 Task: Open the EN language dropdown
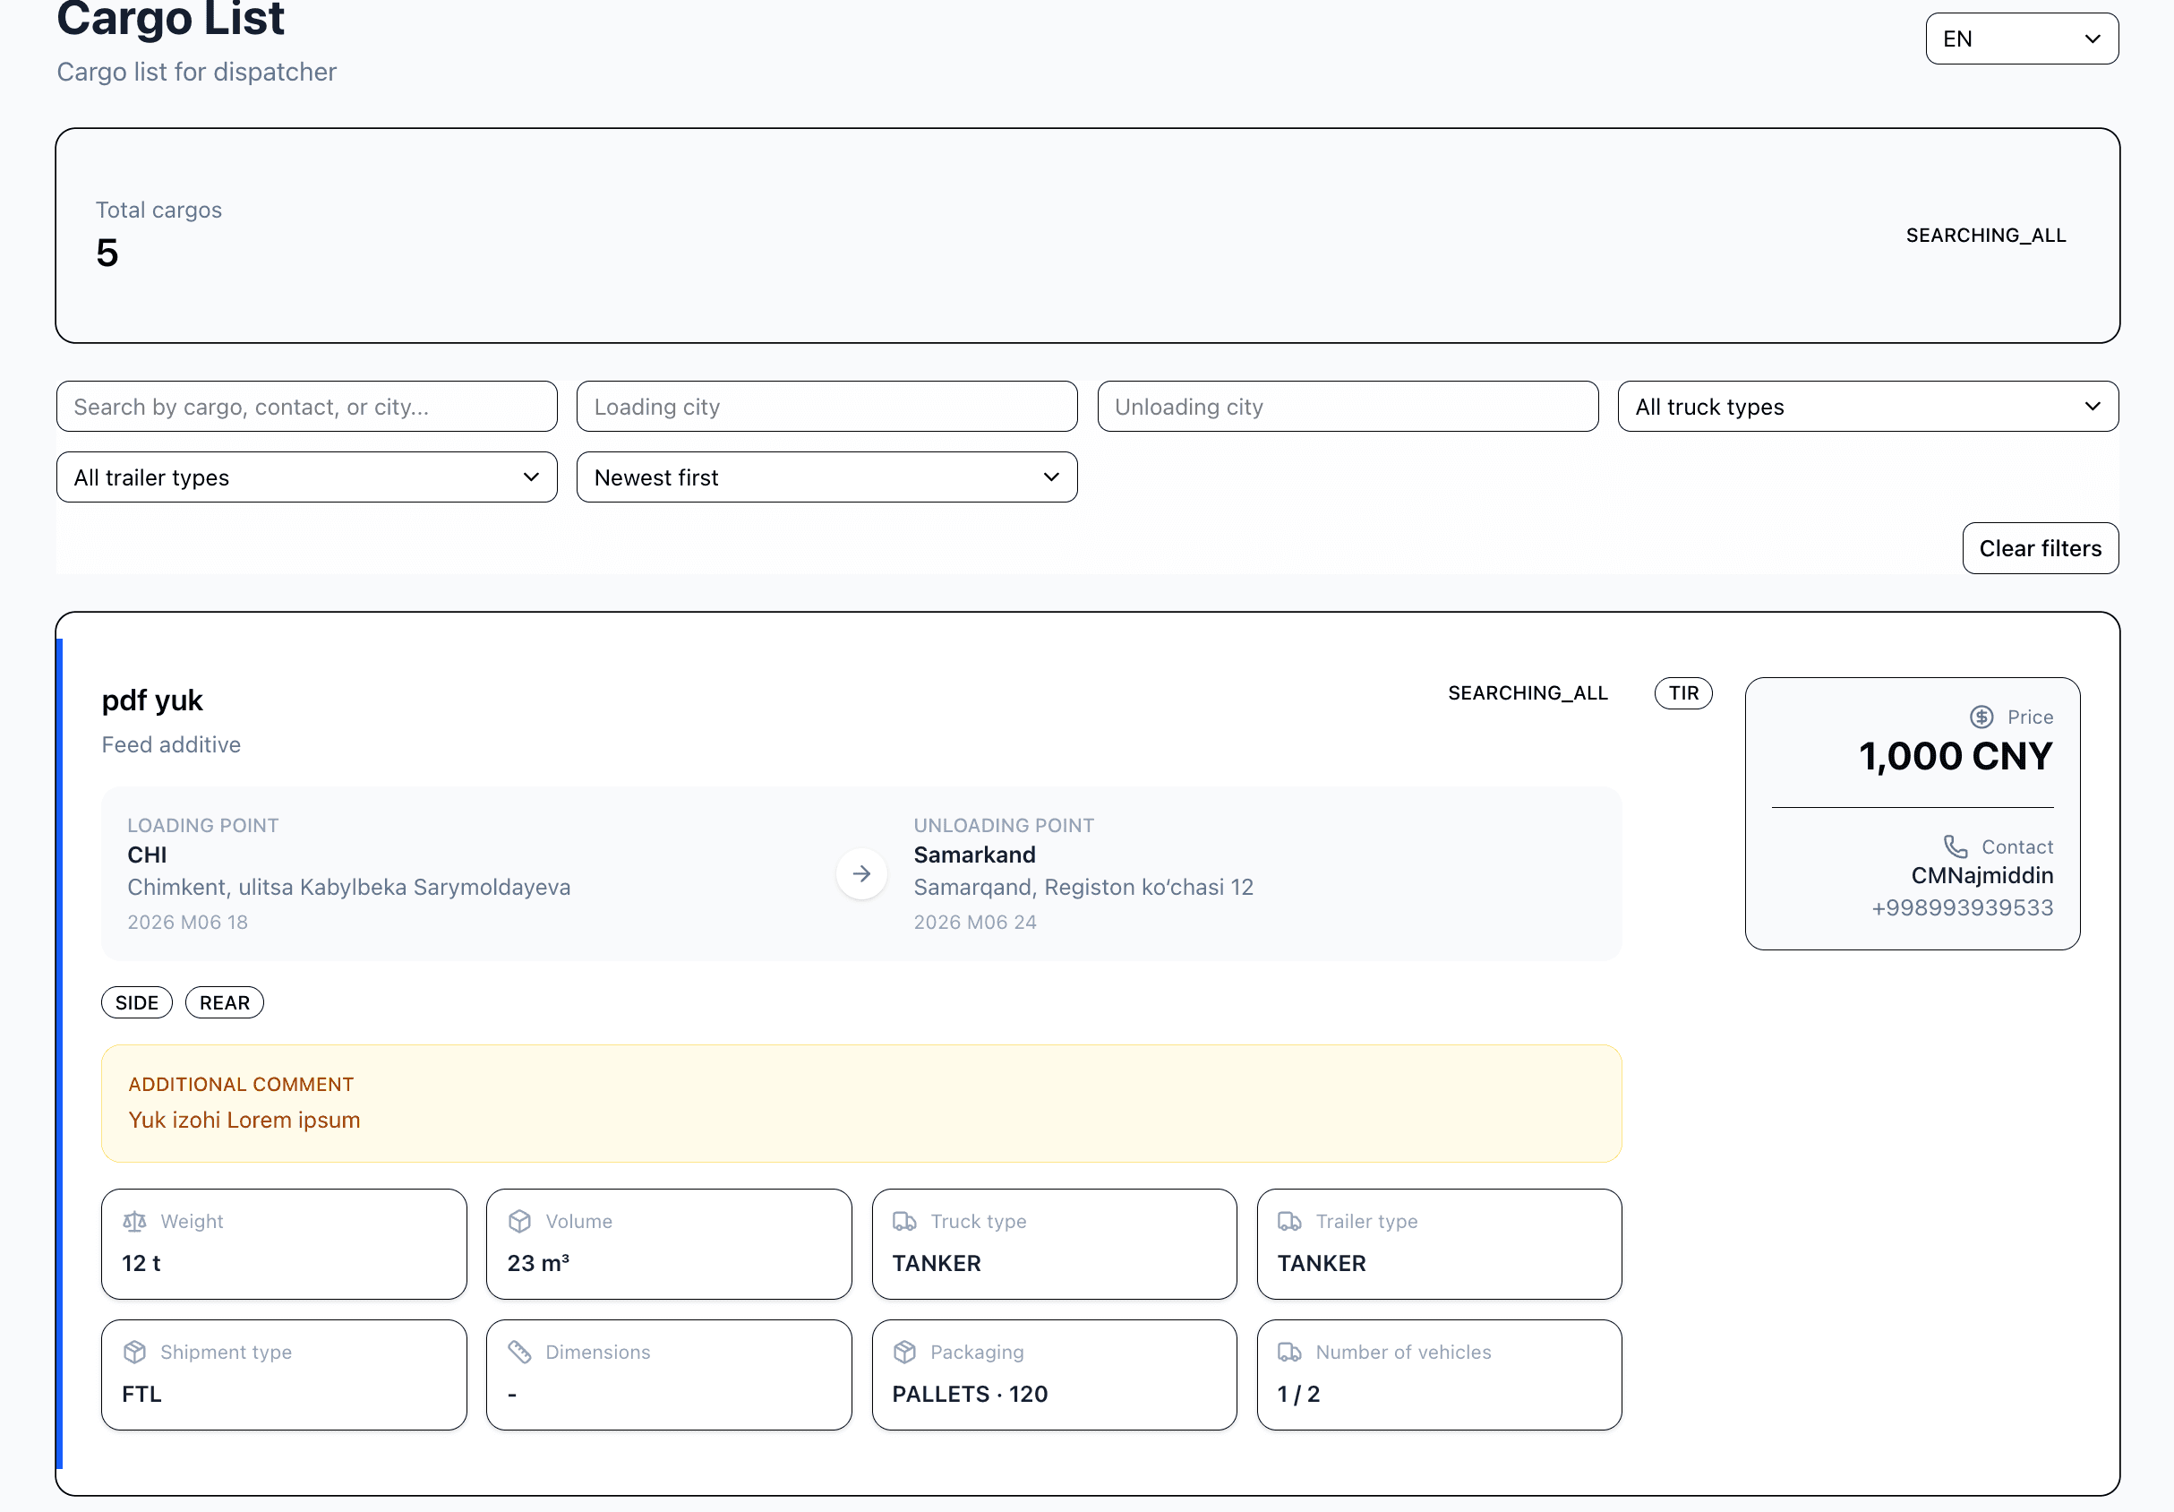[x=2022, y=39]
